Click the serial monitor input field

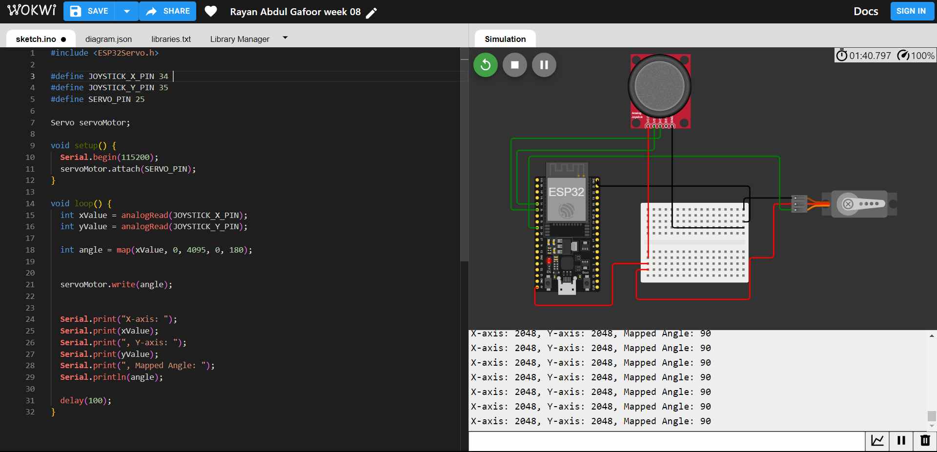666,441
